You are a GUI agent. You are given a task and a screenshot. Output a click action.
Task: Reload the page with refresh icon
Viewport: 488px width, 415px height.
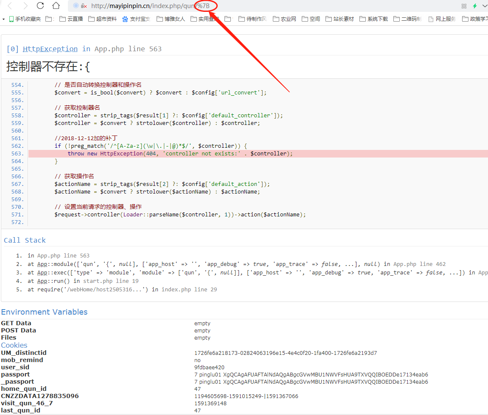pyautogui.click(x=40, y=6)
